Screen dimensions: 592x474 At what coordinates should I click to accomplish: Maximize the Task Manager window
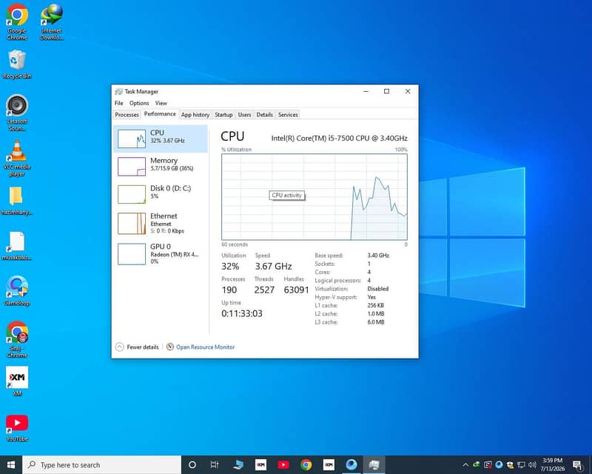pos(386,92)
